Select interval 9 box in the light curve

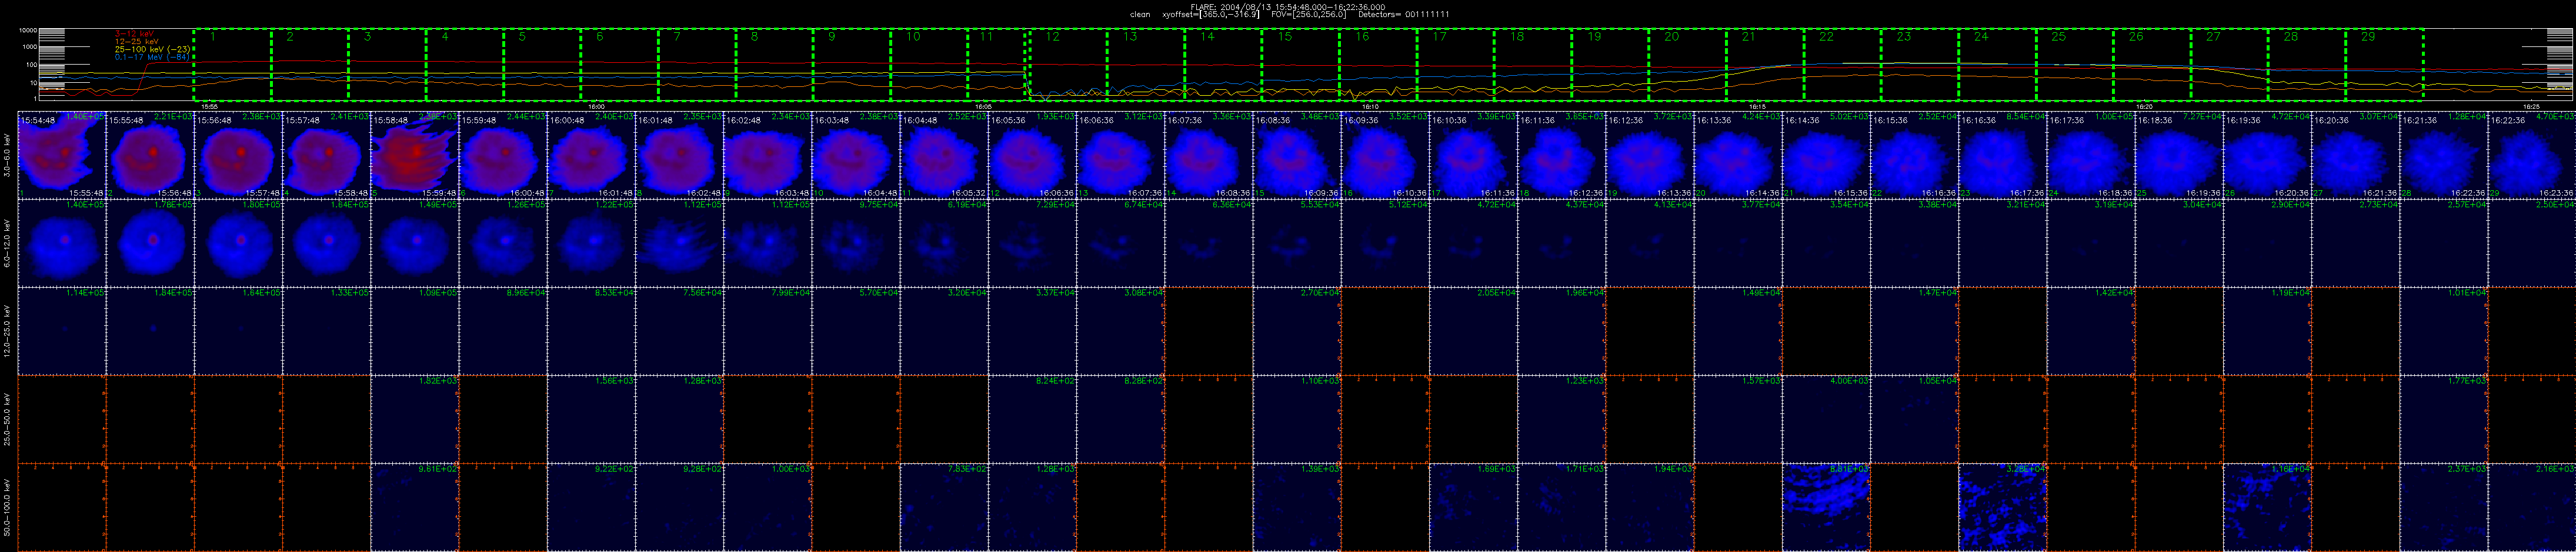click(x=852, y=65)
